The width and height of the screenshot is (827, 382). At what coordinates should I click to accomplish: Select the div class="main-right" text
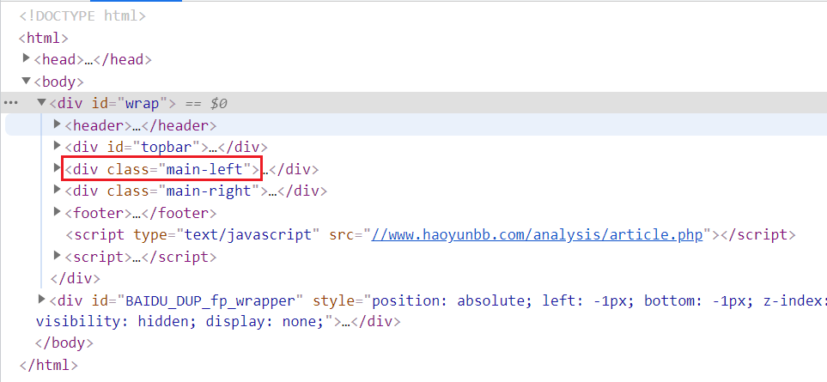[196, 191]
